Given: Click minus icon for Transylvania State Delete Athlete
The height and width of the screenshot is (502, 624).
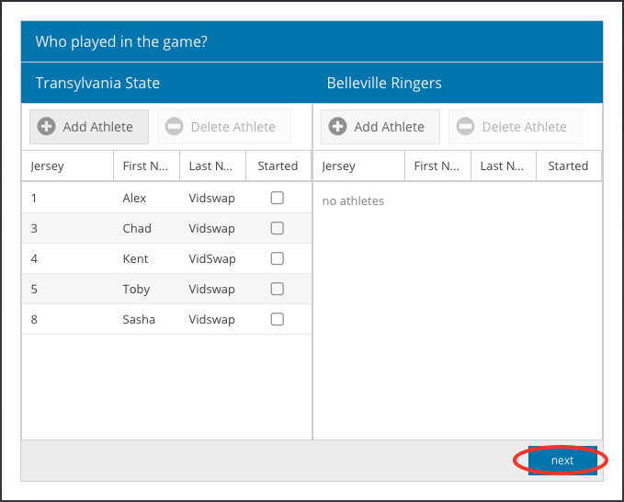Looking at the screenshot, I should pos(175,127).
